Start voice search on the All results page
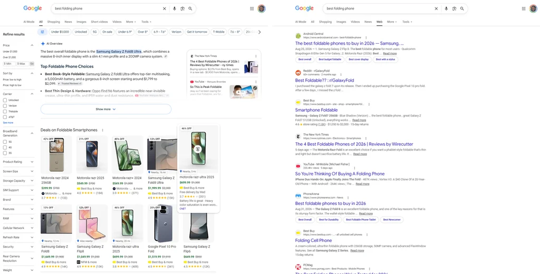Image resolution: width=540 pixels, height=274 pixels. pyautogui.click(x=175, y=8)
